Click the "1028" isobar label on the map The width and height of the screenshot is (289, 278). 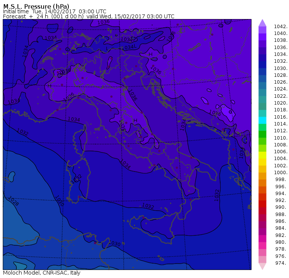coord(13,201)
